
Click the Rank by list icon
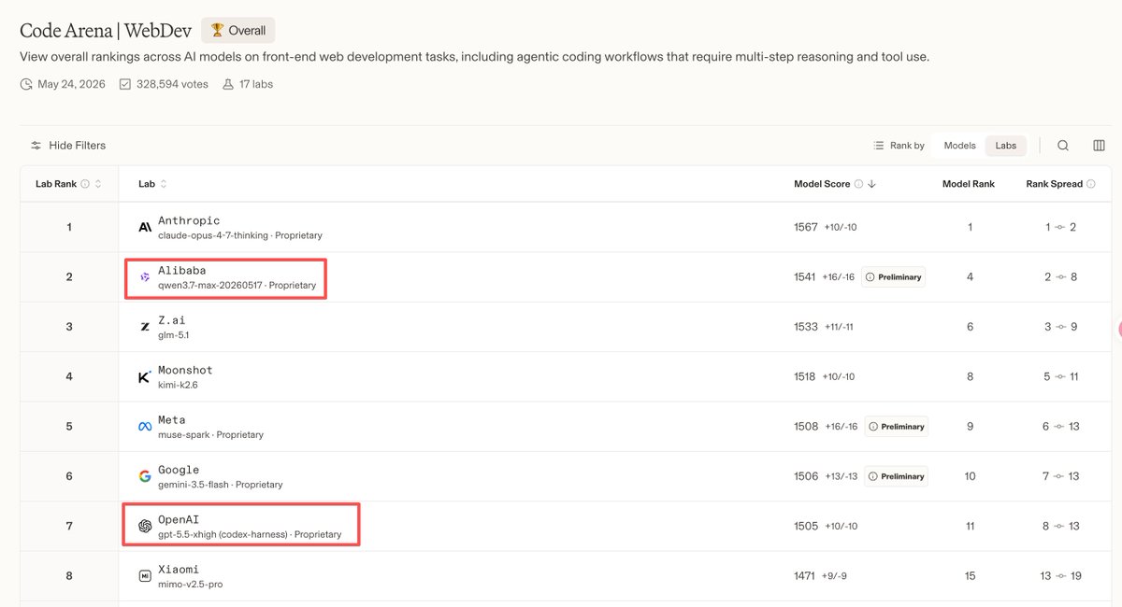tap(878, 146)
